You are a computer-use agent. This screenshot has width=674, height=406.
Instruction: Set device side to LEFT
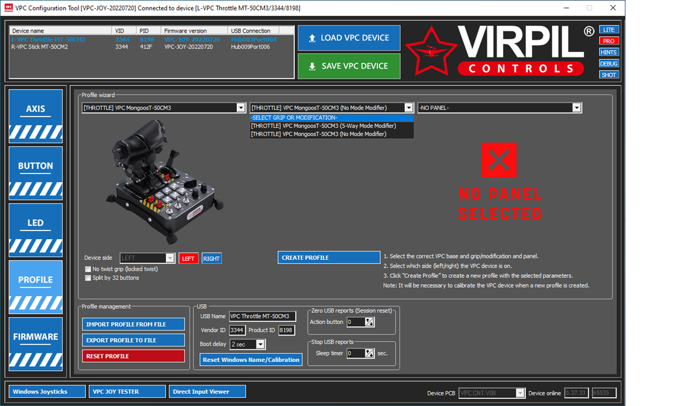point(188,258)
